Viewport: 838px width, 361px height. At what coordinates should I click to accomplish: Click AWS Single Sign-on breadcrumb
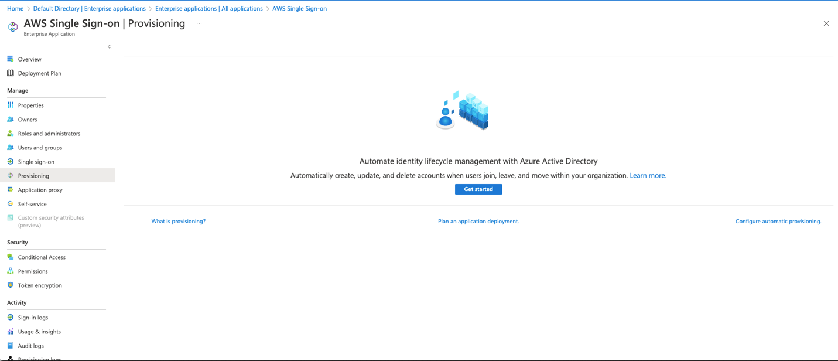tap(300, 9)
